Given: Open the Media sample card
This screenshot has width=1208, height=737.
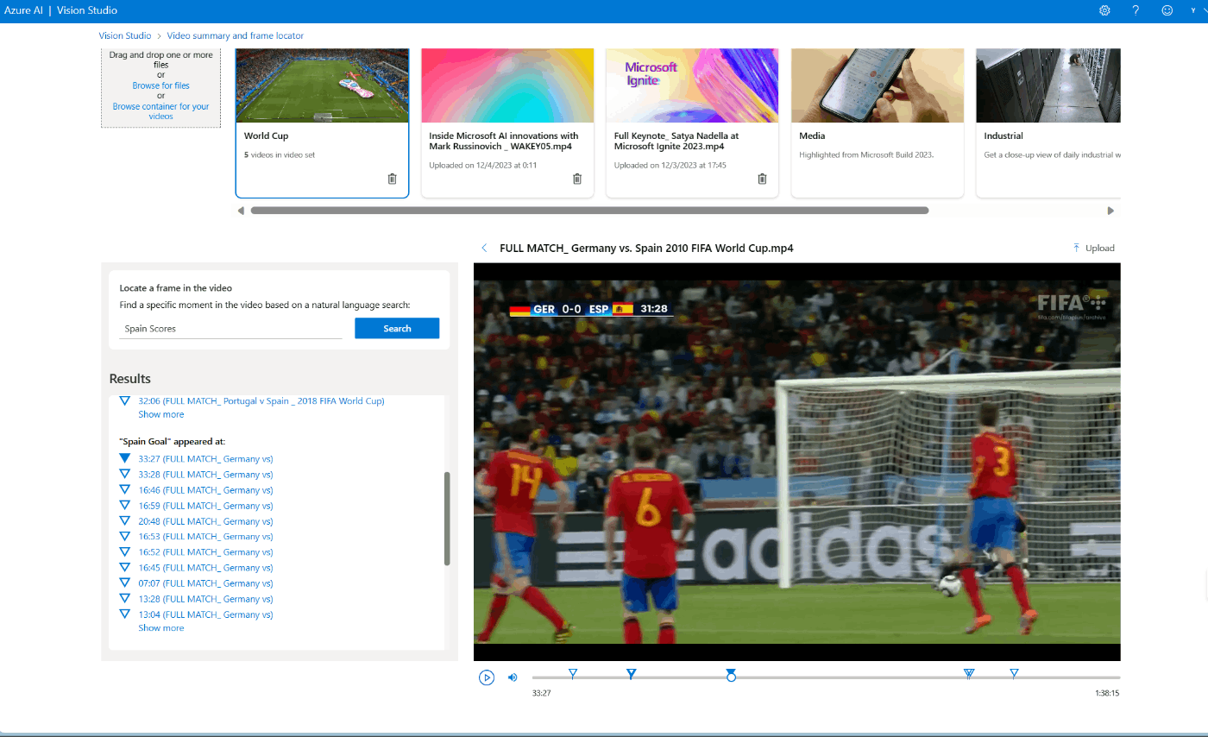Looking at the screenshot, I should point(877,123).
